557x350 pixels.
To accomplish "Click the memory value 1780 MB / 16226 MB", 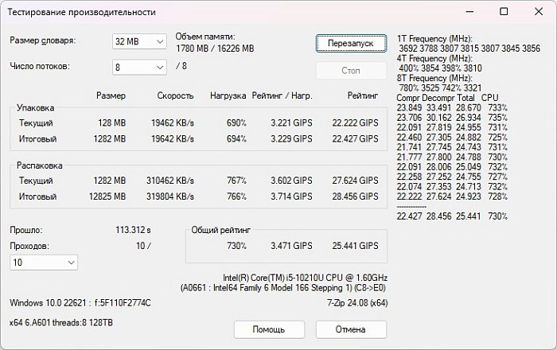I will 215,49.
